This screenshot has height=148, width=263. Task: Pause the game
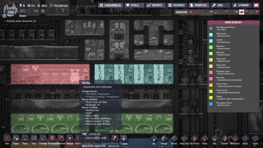coord(22,11)
